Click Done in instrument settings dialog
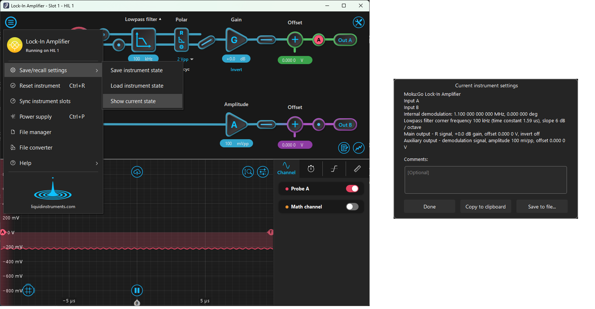595x309 pixels. click(429, 207)
